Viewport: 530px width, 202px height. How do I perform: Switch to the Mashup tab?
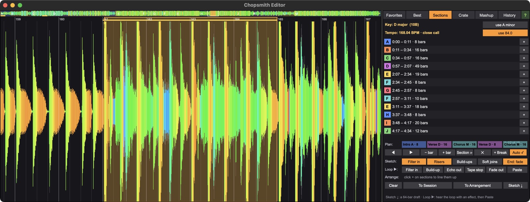tap(486, 15)
